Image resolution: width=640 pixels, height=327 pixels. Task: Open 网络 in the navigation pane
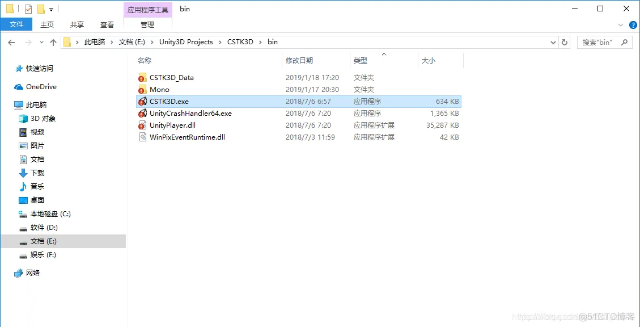[x=33, y=272]
